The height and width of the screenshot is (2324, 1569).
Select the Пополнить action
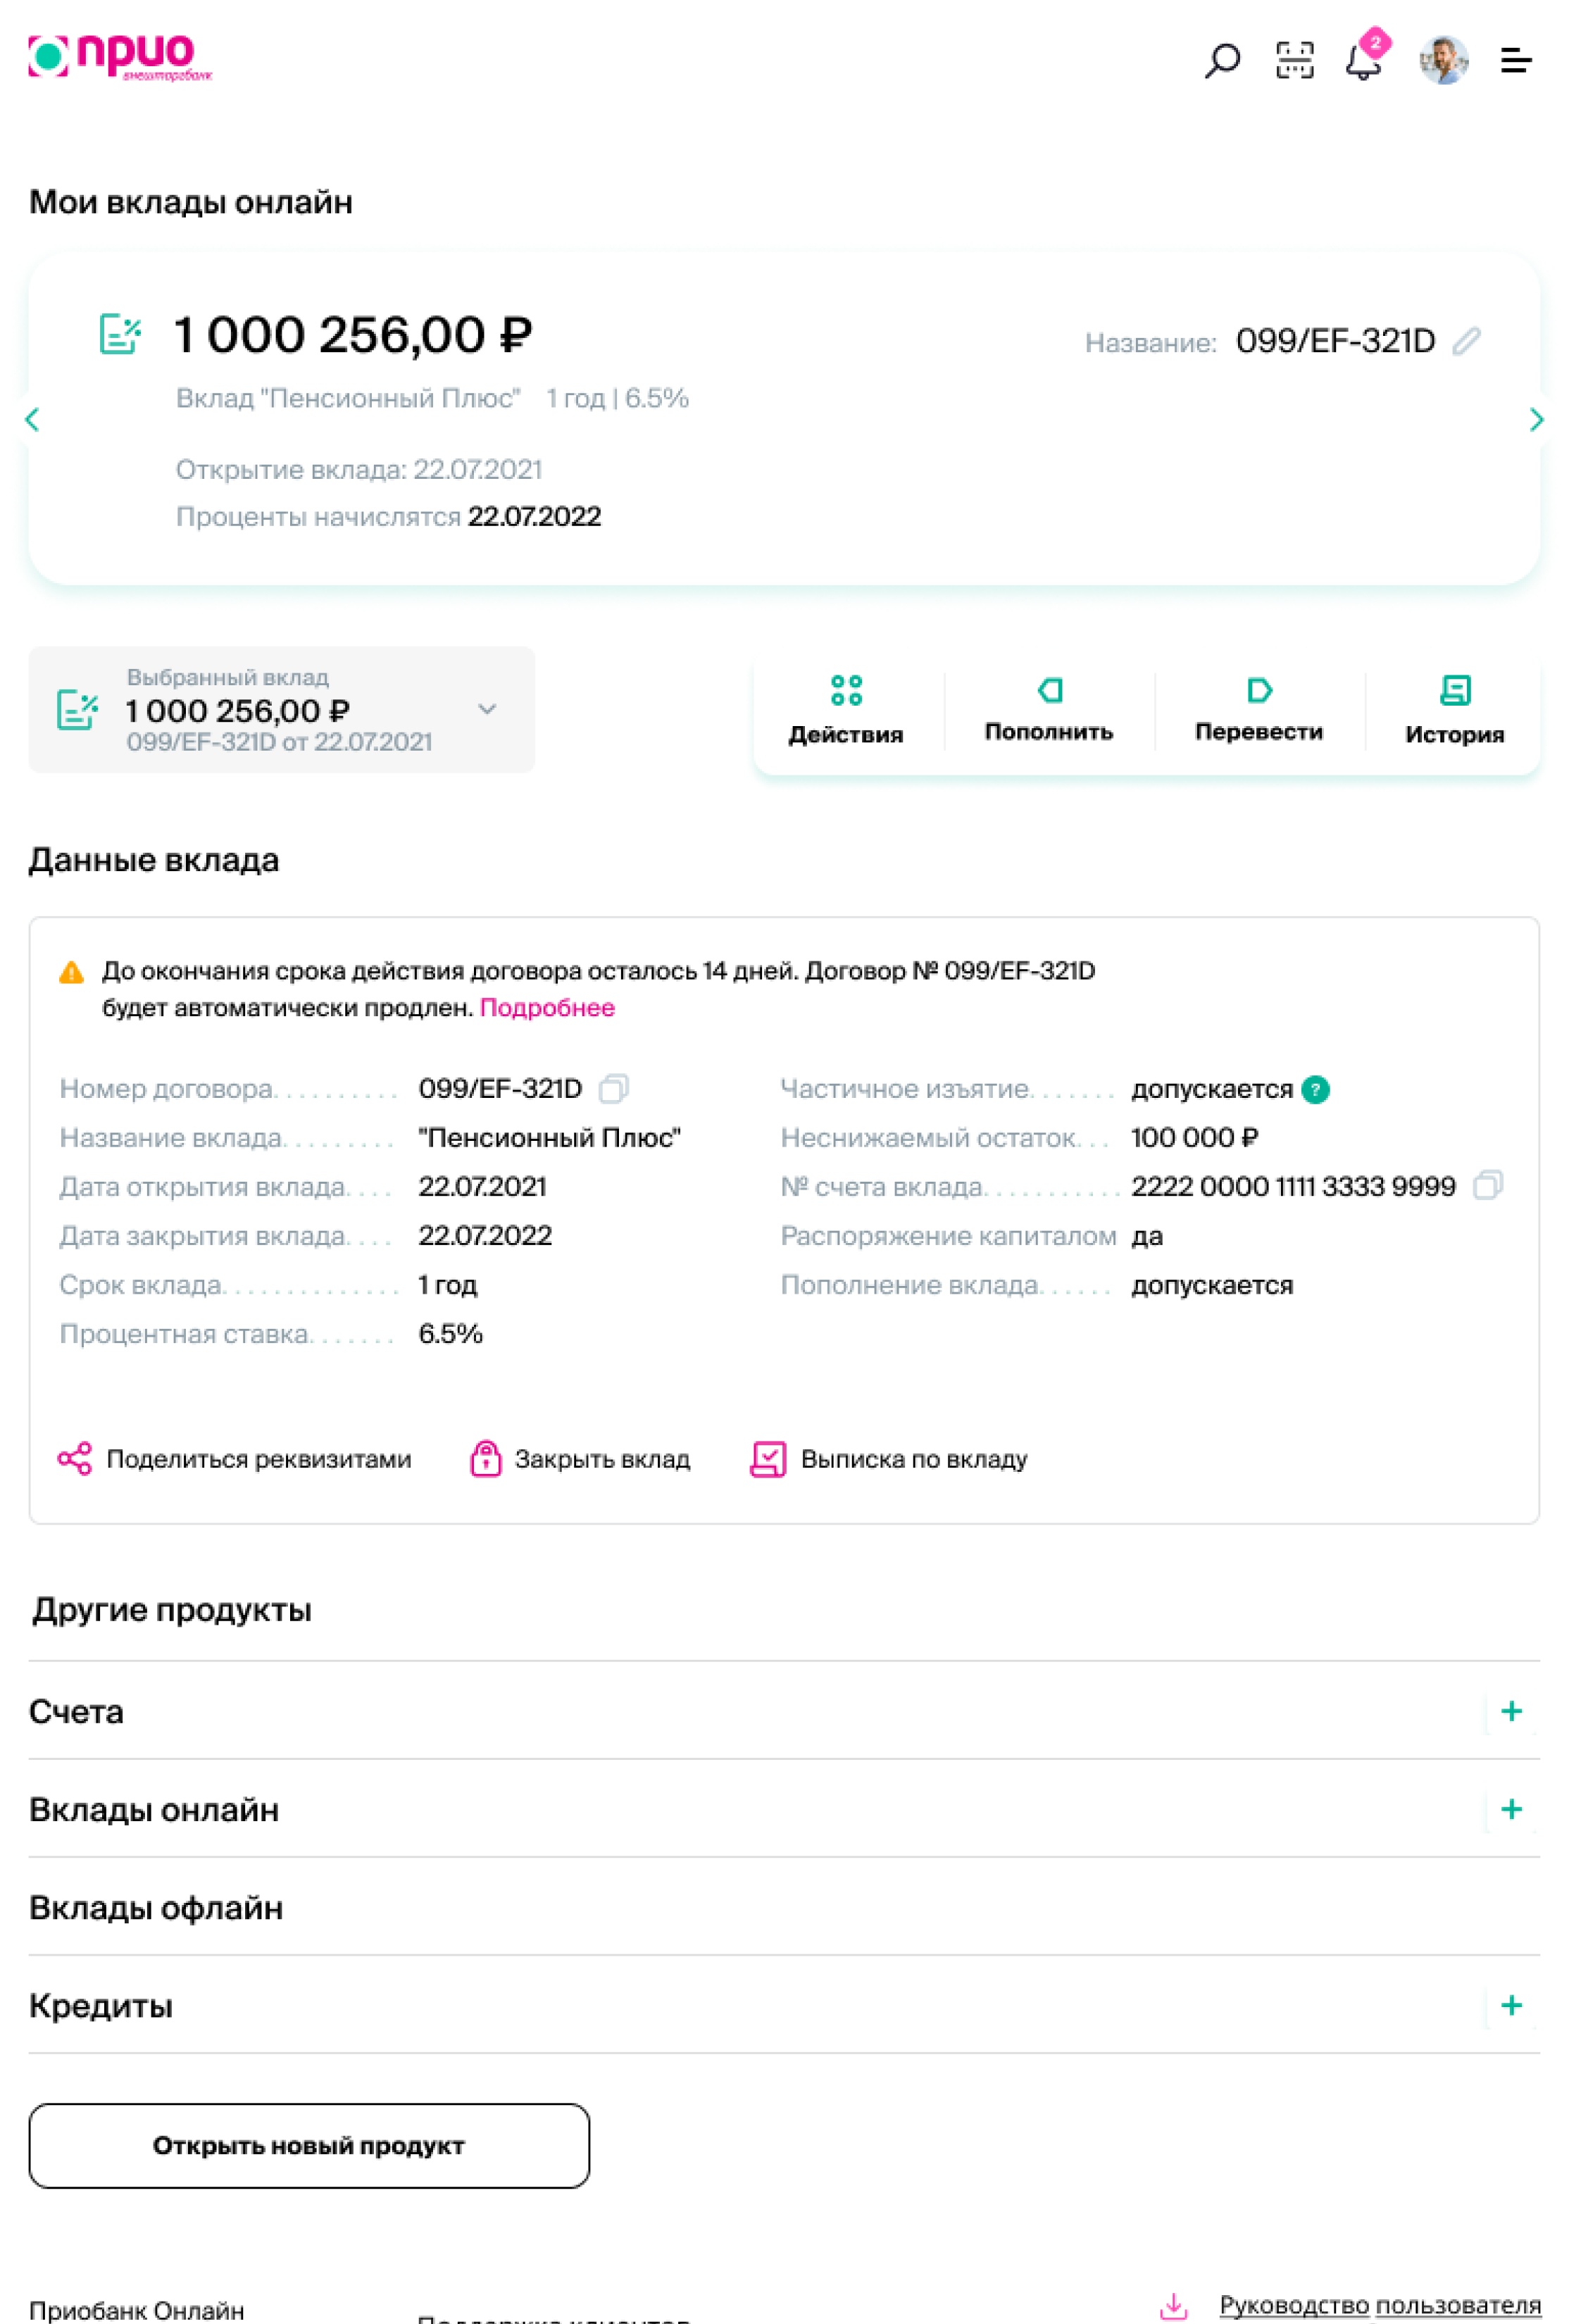[1048, 710]
